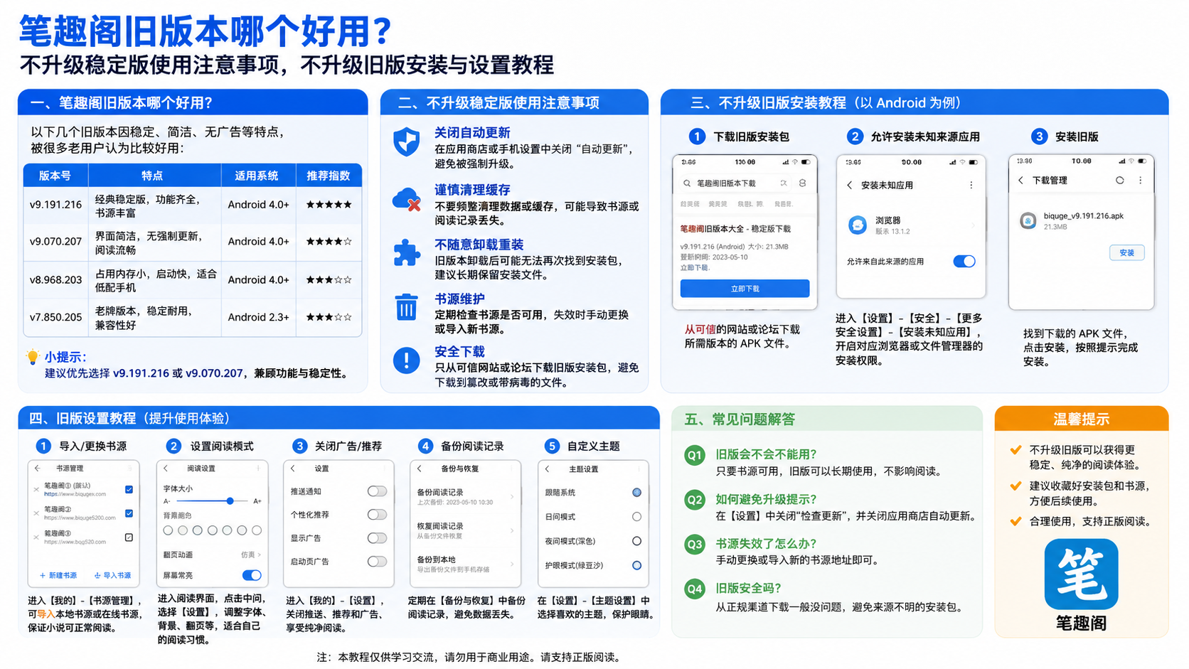1189x669 pixels.
Task: Open three-dot menu in 安装未知应用 screen
Action: click(x=971, y=185)
